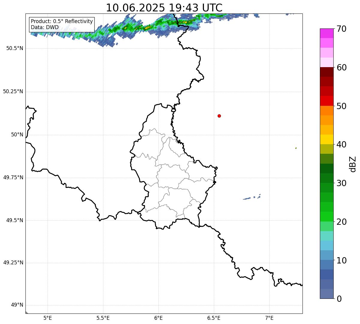This screenshot has width=360, height=324.
Task: Click the plot title '10.06.2025 19:43 UTC'
Action: tap(164, 8)
